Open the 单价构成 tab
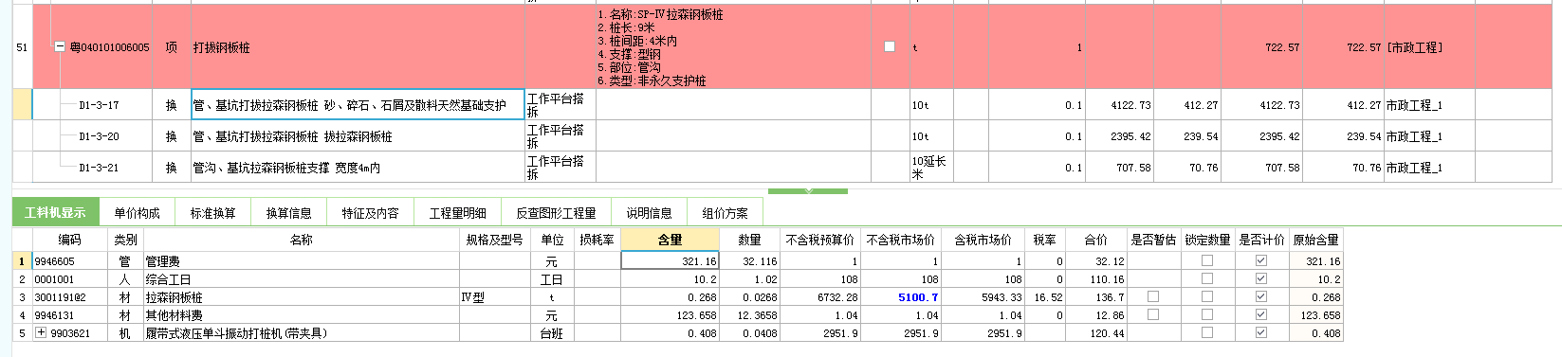The height and width of the screenshot is (357, 1562). point(137,213)
